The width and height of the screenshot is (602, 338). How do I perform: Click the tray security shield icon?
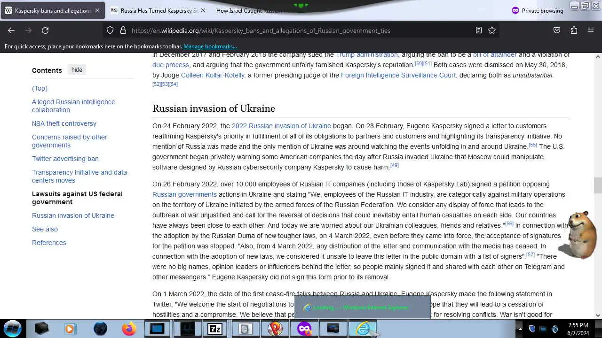(532, 329)
